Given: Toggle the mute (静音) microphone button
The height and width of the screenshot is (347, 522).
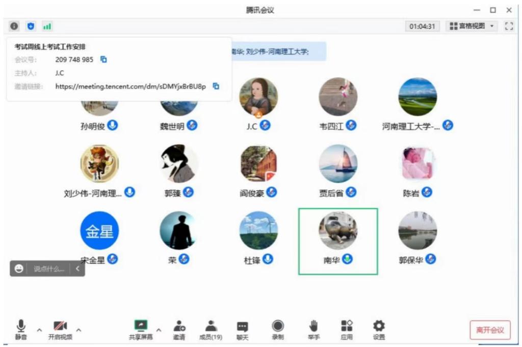Looking at the screenshot, I should [21, 330].
